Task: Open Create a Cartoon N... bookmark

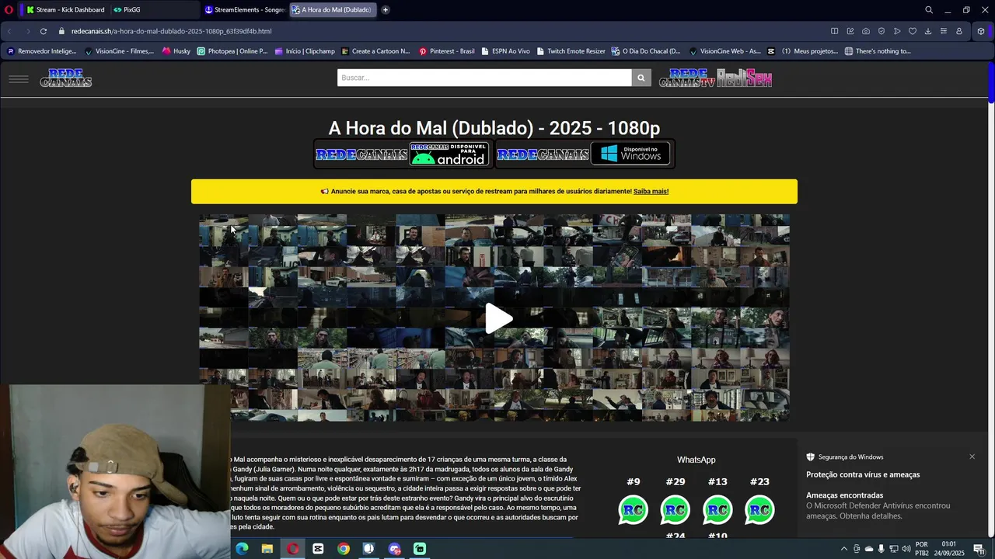Action: (x=375, y=51)
